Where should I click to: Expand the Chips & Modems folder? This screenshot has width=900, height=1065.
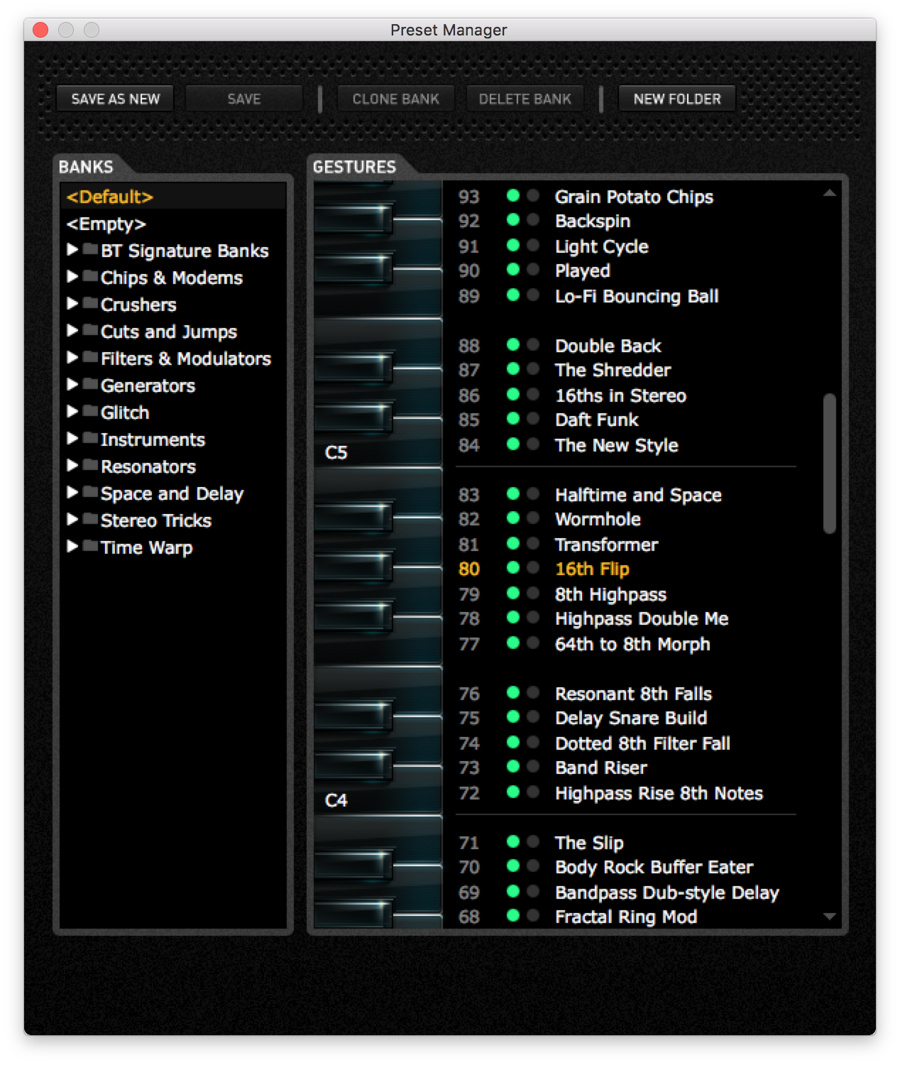[x=72, y=277]
